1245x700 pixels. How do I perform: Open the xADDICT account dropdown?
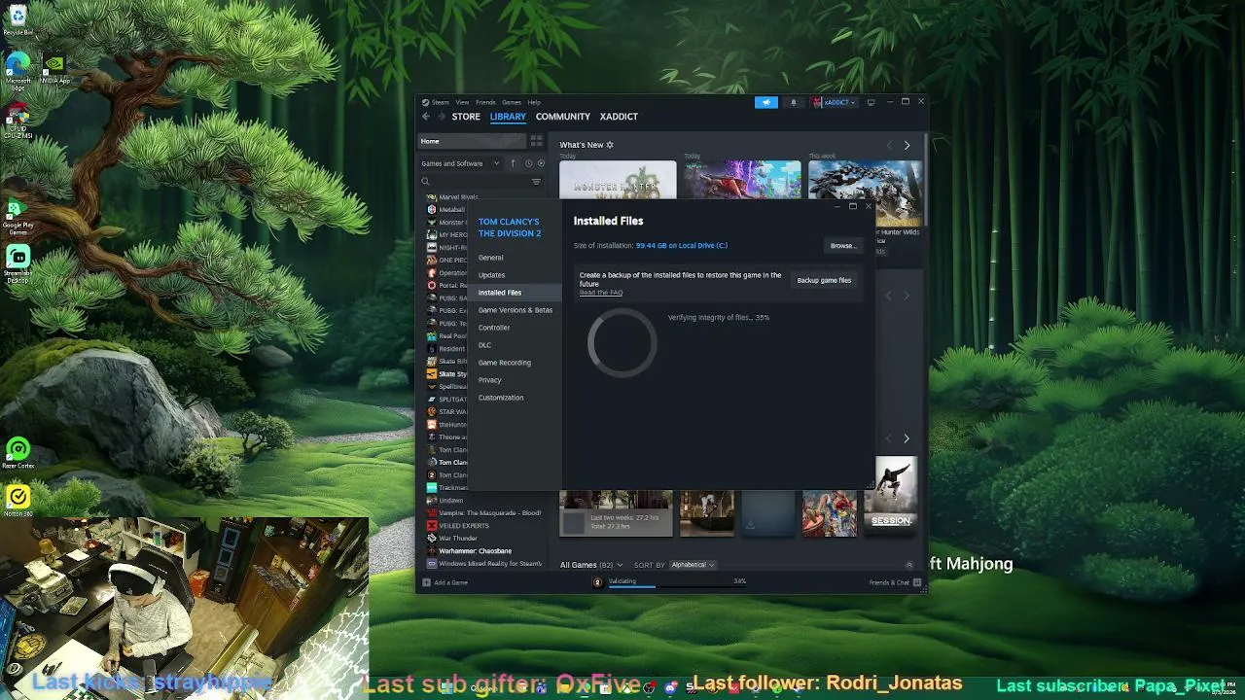point(835,102)
